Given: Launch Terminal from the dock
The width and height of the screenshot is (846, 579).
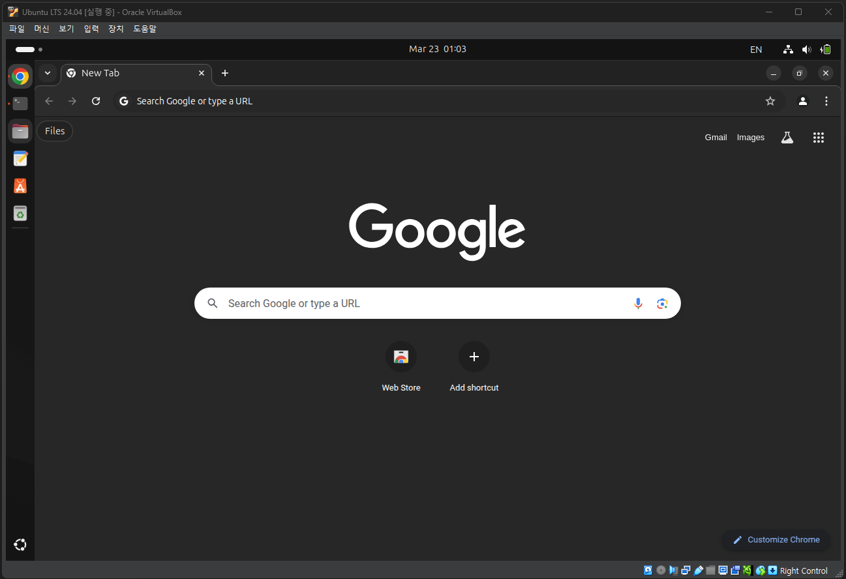Looking at the screenshot, I should pos(20,104).
